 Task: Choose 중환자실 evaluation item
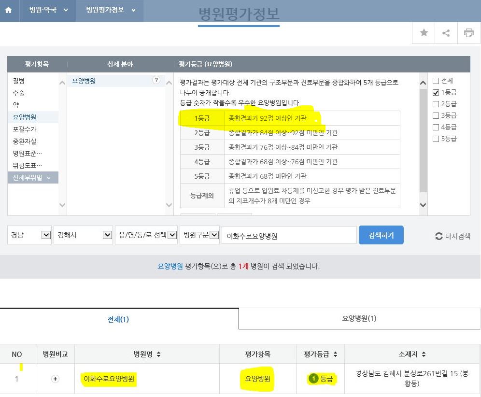pos(25,142)
